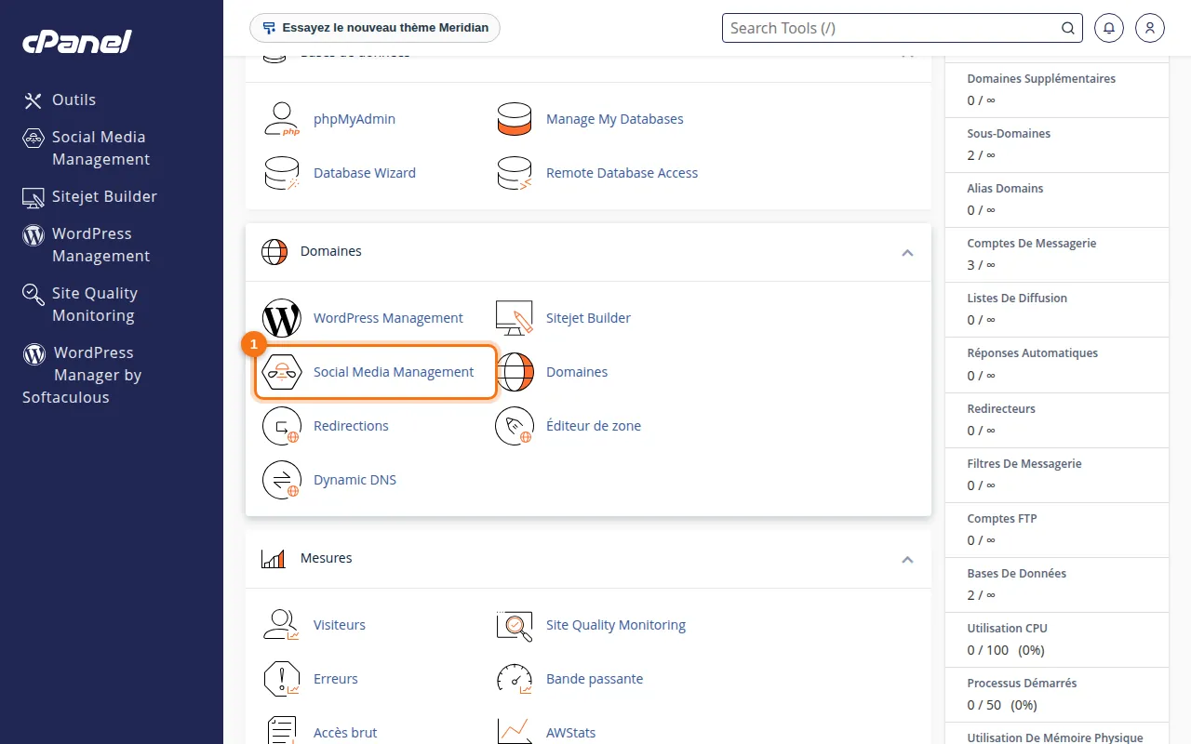The image size is (1191, 744).
Task: Click the Domaines globe icon beside its link
Action: tap(514, 372)
